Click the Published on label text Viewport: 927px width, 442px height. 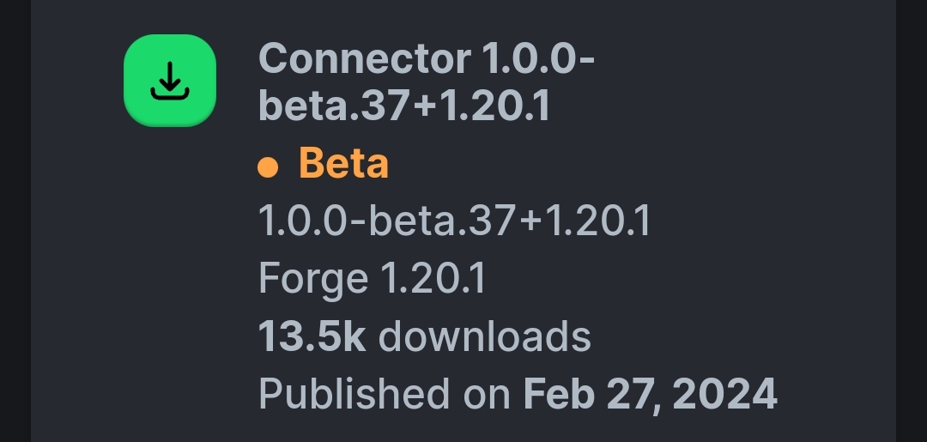385,394
